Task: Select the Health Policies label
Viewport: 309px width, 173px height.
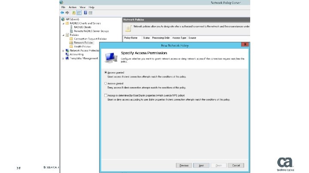Action: (x=82, y=47)
